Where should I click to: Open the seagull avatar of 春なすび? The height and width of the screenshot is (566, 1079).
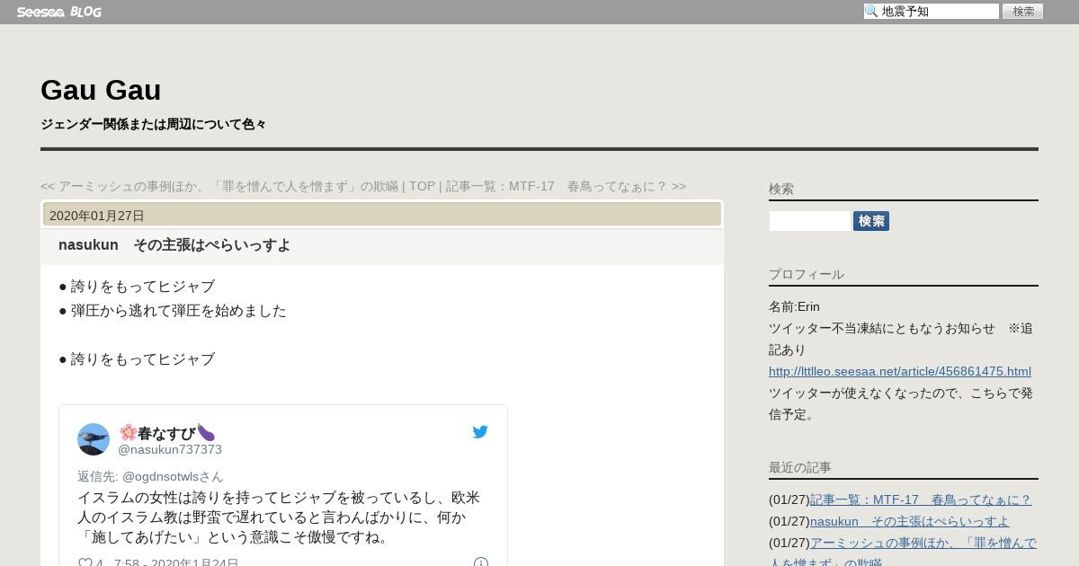[94, 439]
